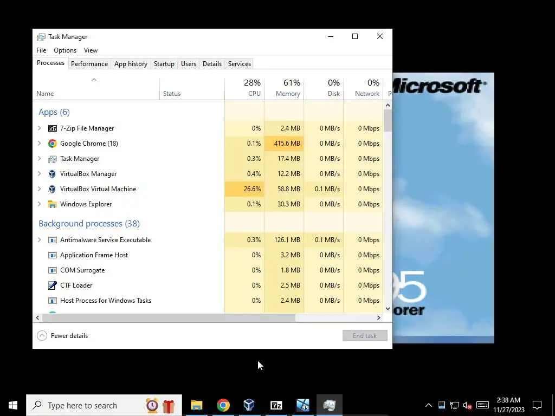This screenshot has width=555, height=416.
Task: Click the Host Process for Windows Tasks icon
Action: 53,301
